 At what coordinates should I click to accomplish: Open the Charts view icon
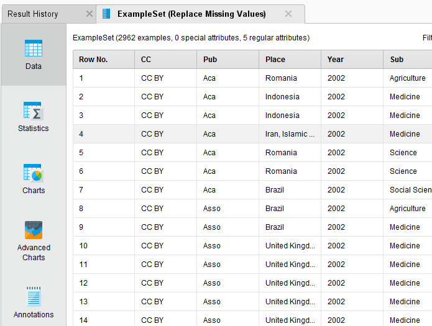(x=34, y=173)
